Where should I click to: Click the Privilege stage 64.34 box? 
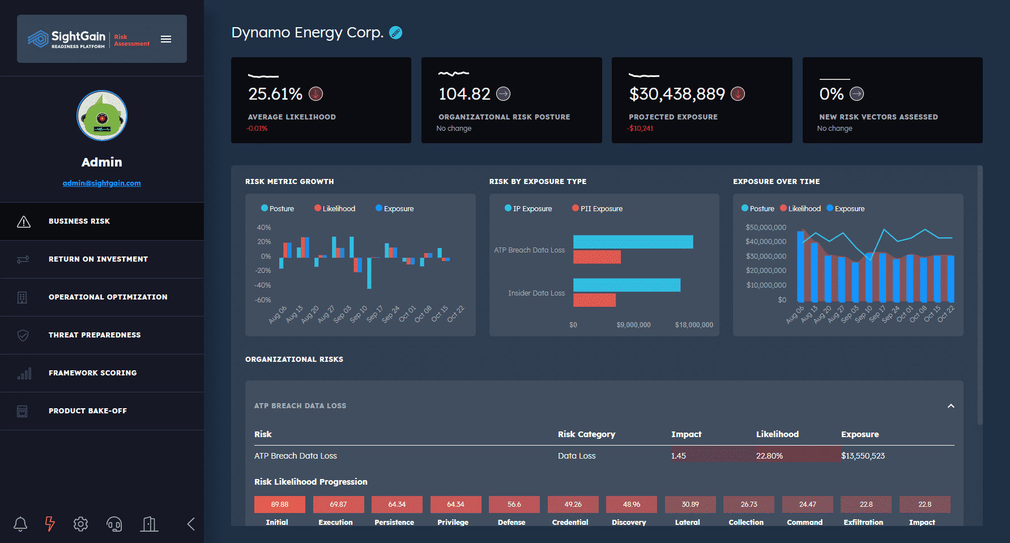(456, 504)
